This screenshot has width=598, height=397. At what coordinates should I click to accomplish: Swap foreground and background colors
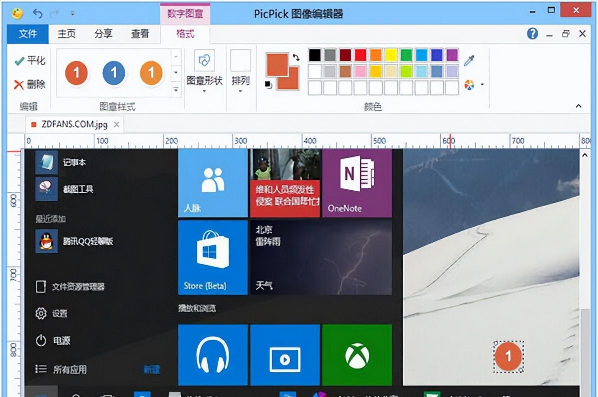point(296,57)
